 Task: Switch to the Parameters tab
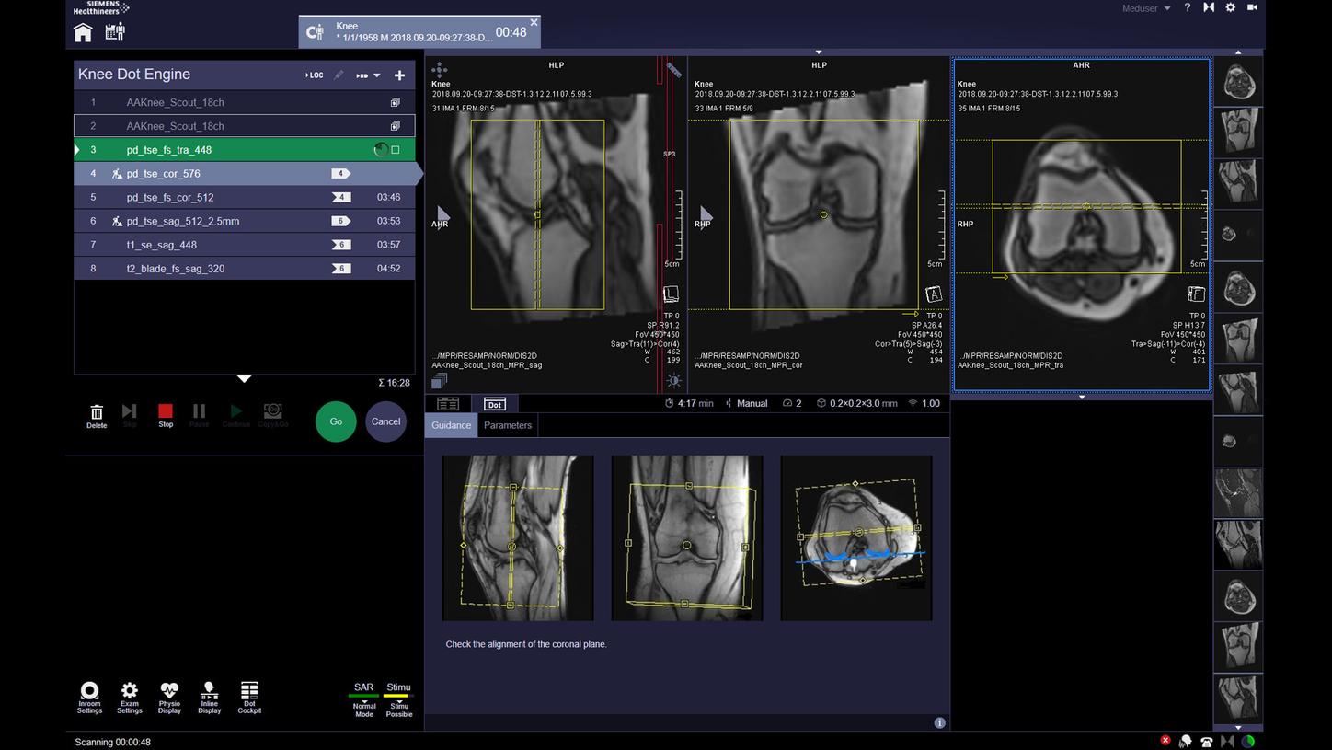click(x=508, y=425)
